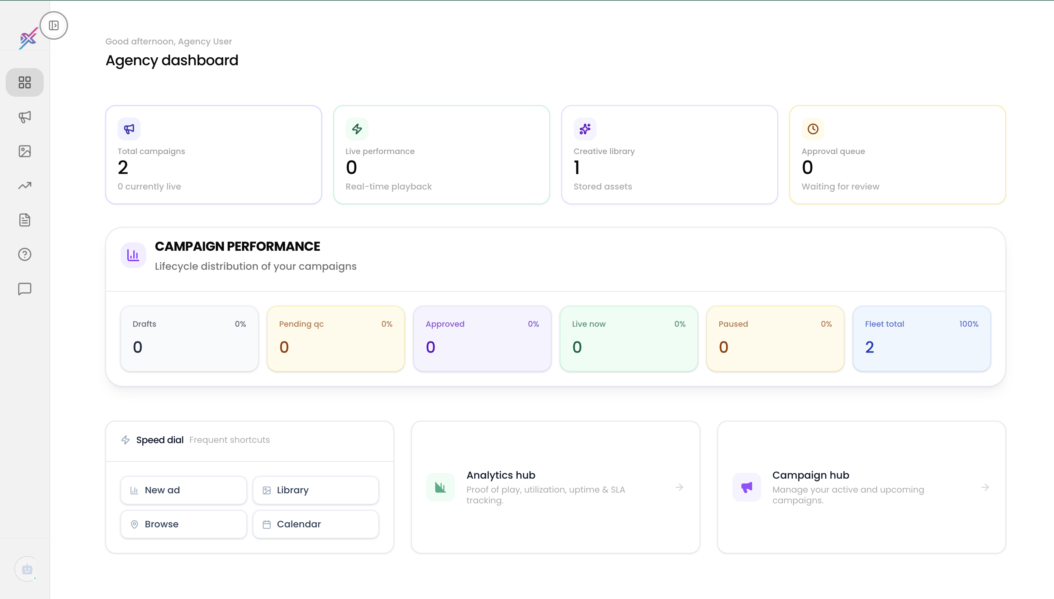Open the campaigns megaphone icon in sidebar
Screen dimensions: 1054x599
click(x=25, y=117)
